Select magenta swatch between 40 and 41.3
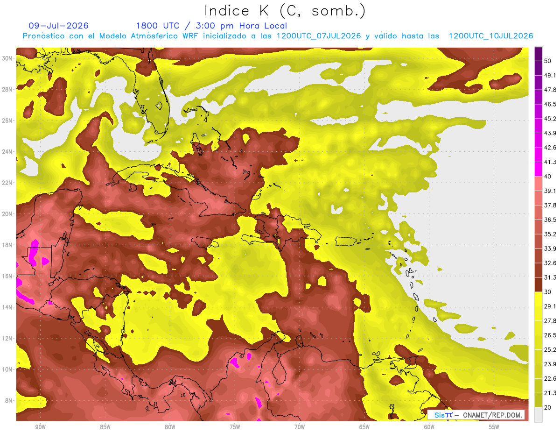Image resolution: width=560 pixels, height=433 pixels. tap(538, 169)
